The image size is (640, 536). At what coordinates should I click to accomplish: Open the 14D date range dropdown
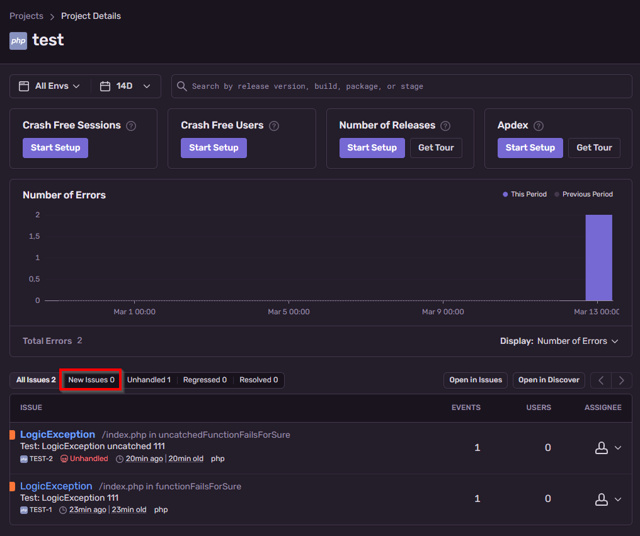[125, 86]
